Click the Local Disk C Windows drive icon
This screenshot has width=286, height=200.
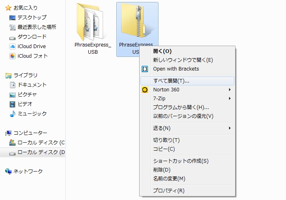pos(12,143)
